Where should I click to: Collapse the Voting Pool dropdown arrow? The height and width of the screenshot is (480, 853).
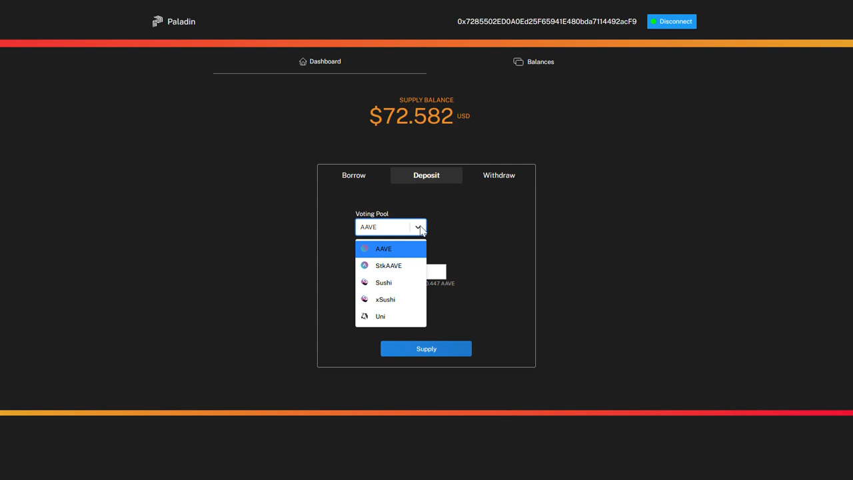418,227
